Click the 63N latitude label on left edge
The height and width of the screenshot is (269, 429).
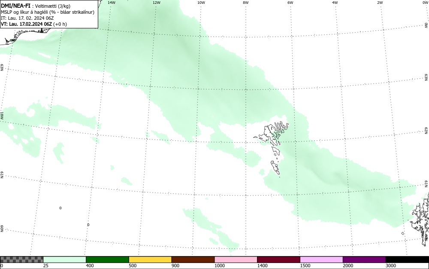(2, 67)
